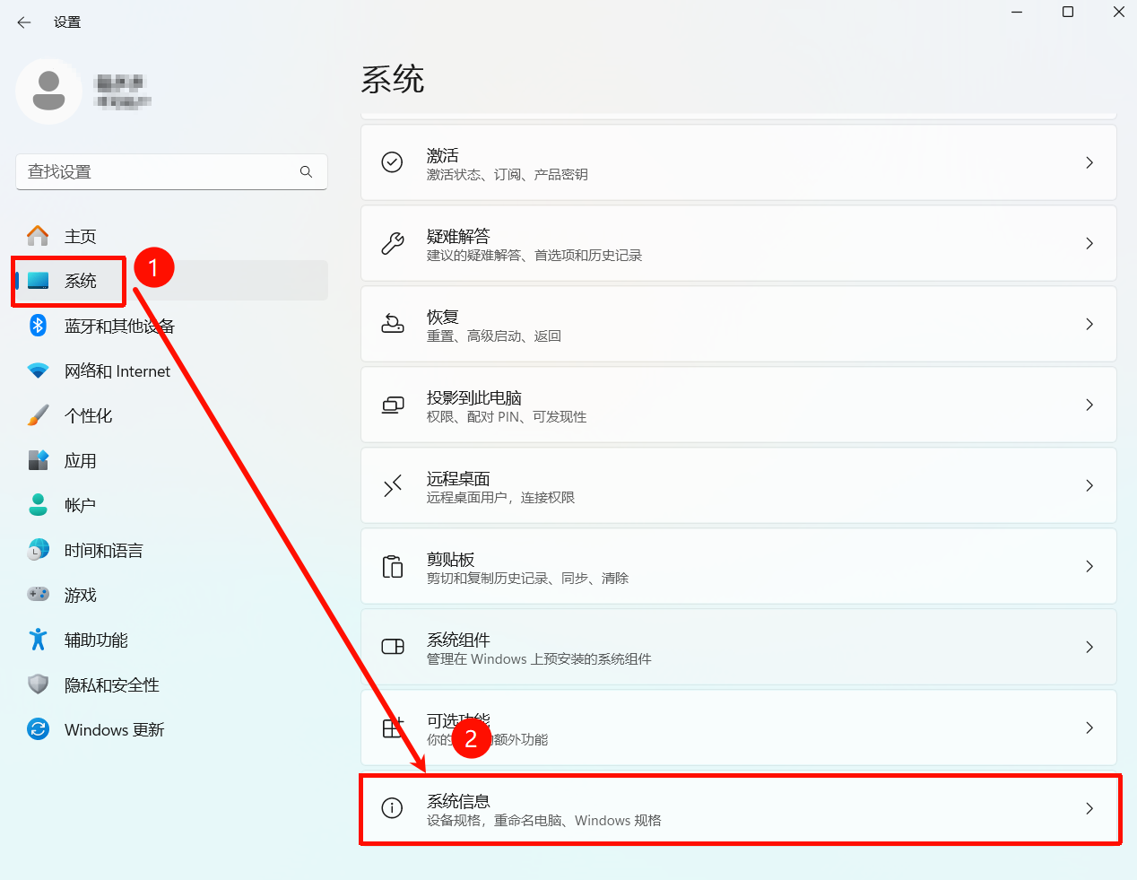Open the user profile avatar
The height and width of the screenshot is (880, 1137).
coord(48,91)
